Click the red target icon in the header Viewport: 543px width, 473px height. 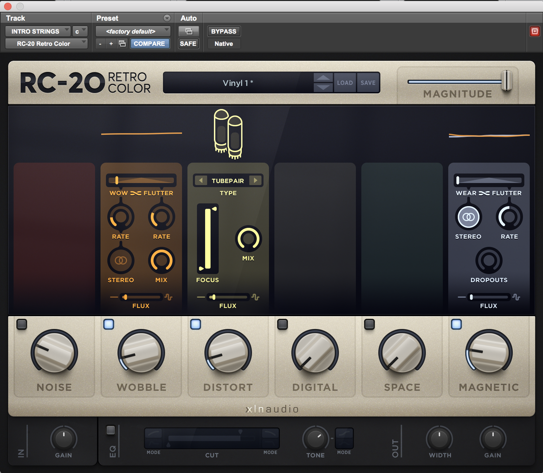tap(535, 32)
